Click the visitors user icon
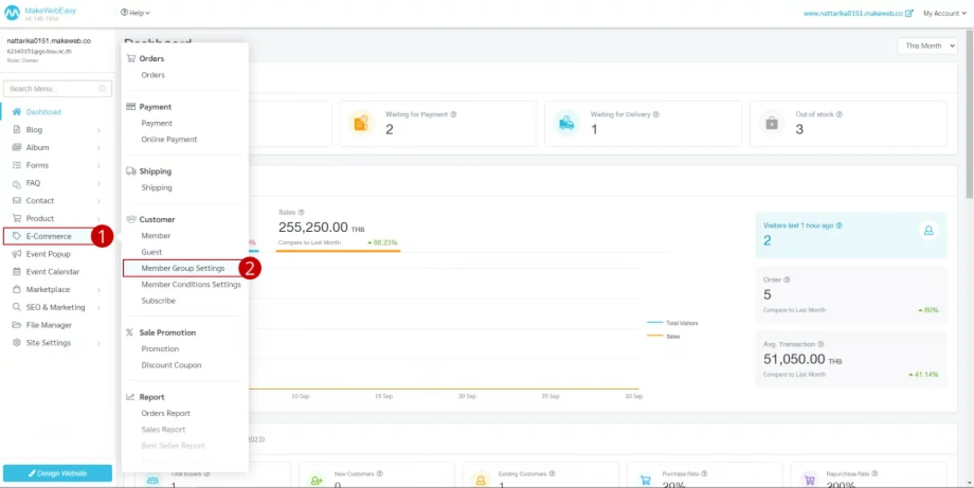 tap(928, 231)
